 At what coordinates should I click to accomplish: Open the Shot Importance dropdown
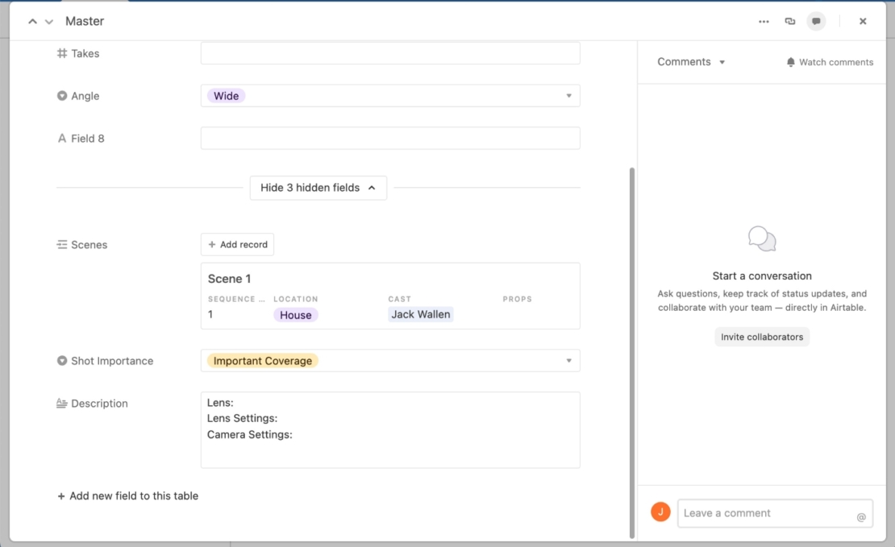570,360
